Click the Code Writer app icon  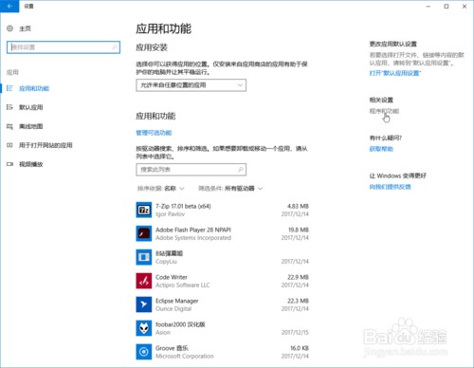point(144,281)
